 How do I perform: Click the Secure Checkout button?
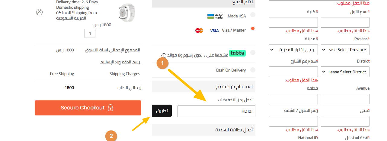point(88,108)
